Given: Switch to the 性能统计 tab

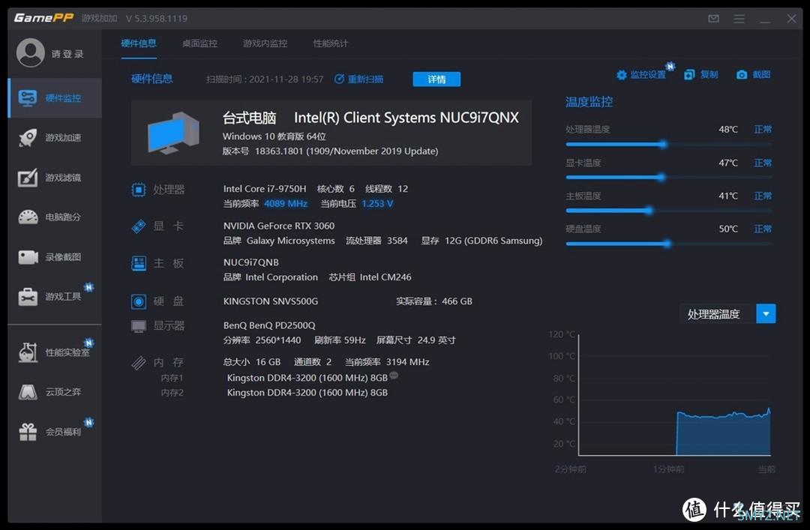Looking at the screenshot, I should click(331, 43).
